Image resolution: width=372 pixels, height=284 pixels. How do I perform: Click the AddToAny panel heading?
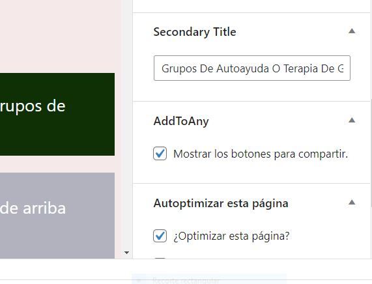(x=181, y=121)
